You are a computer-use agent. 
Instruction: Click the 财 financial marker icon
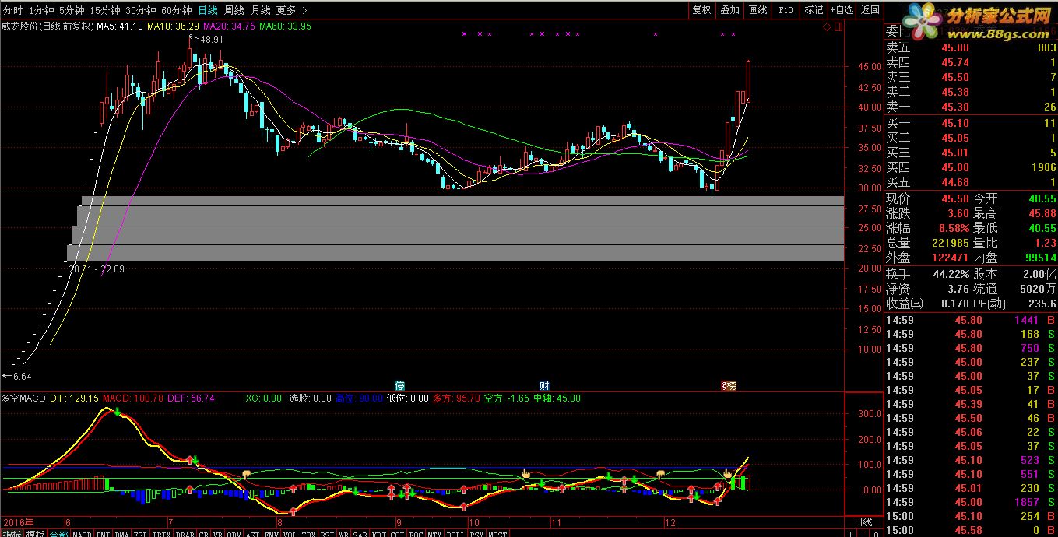(544, 385)
